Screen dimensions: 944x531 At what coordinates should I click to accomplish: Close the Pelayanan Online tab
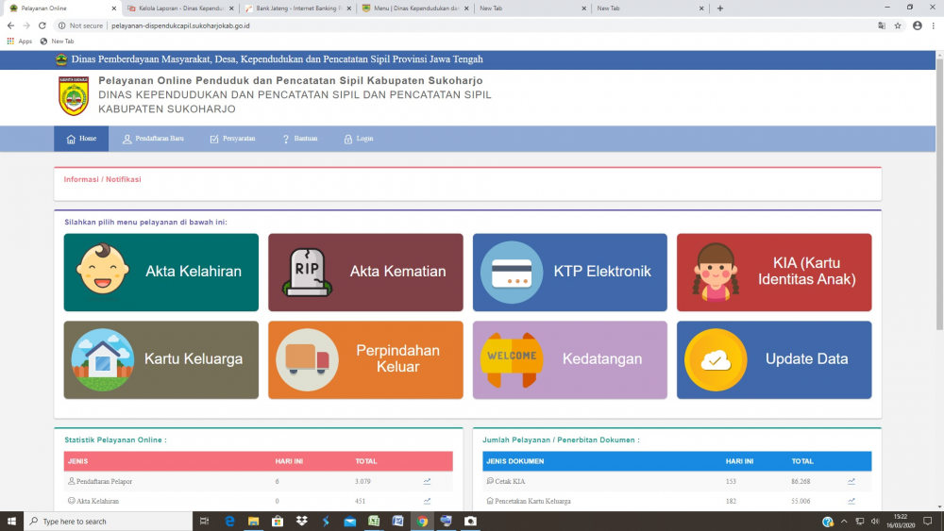(114, 8)
